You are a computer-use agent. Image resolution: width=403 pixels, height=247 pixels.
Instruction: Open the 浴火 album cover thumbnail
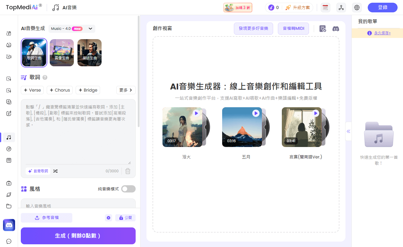pyautogui.click(x=182, y=127)
